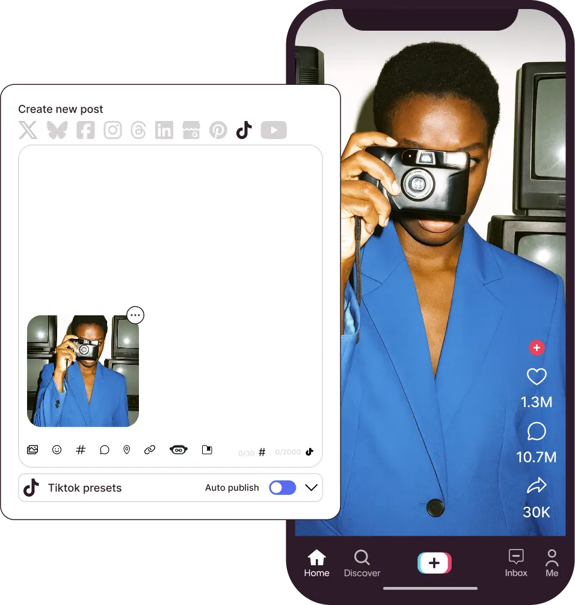Image resolution: width=575 pixels, height=605 pixels.
Task: Expand the Tiktok presets chevron
Action: click(311, 488)
